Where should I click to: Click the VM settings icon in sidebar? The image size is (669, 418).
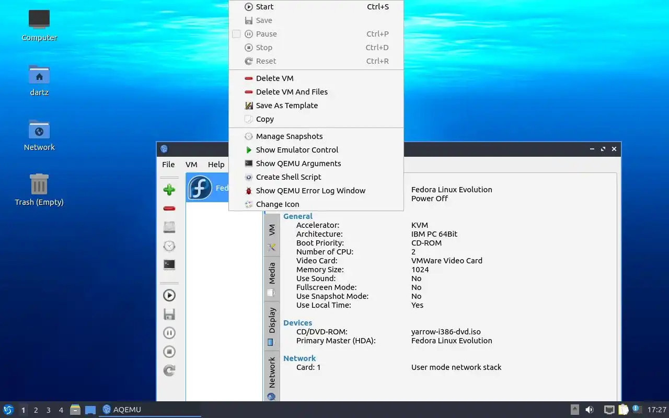click(x=169, y=227)
